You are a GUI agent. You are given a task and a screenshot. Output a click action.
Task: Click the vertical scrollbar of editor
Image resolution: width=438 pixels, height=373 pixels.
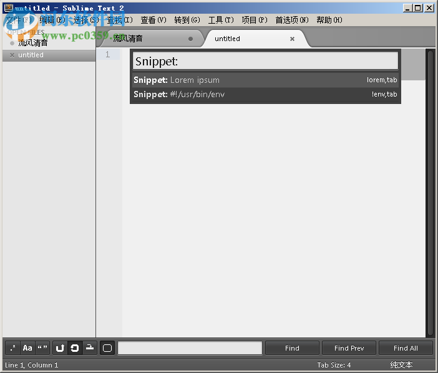click(430, 193)
